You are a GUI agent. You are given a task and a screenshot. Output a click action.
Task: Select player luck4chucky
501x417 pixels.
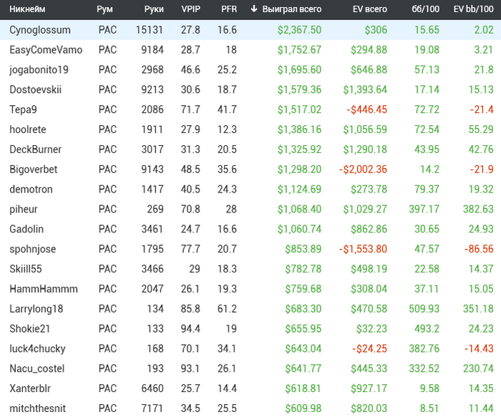pyautogui.click(x=37, y=348)
